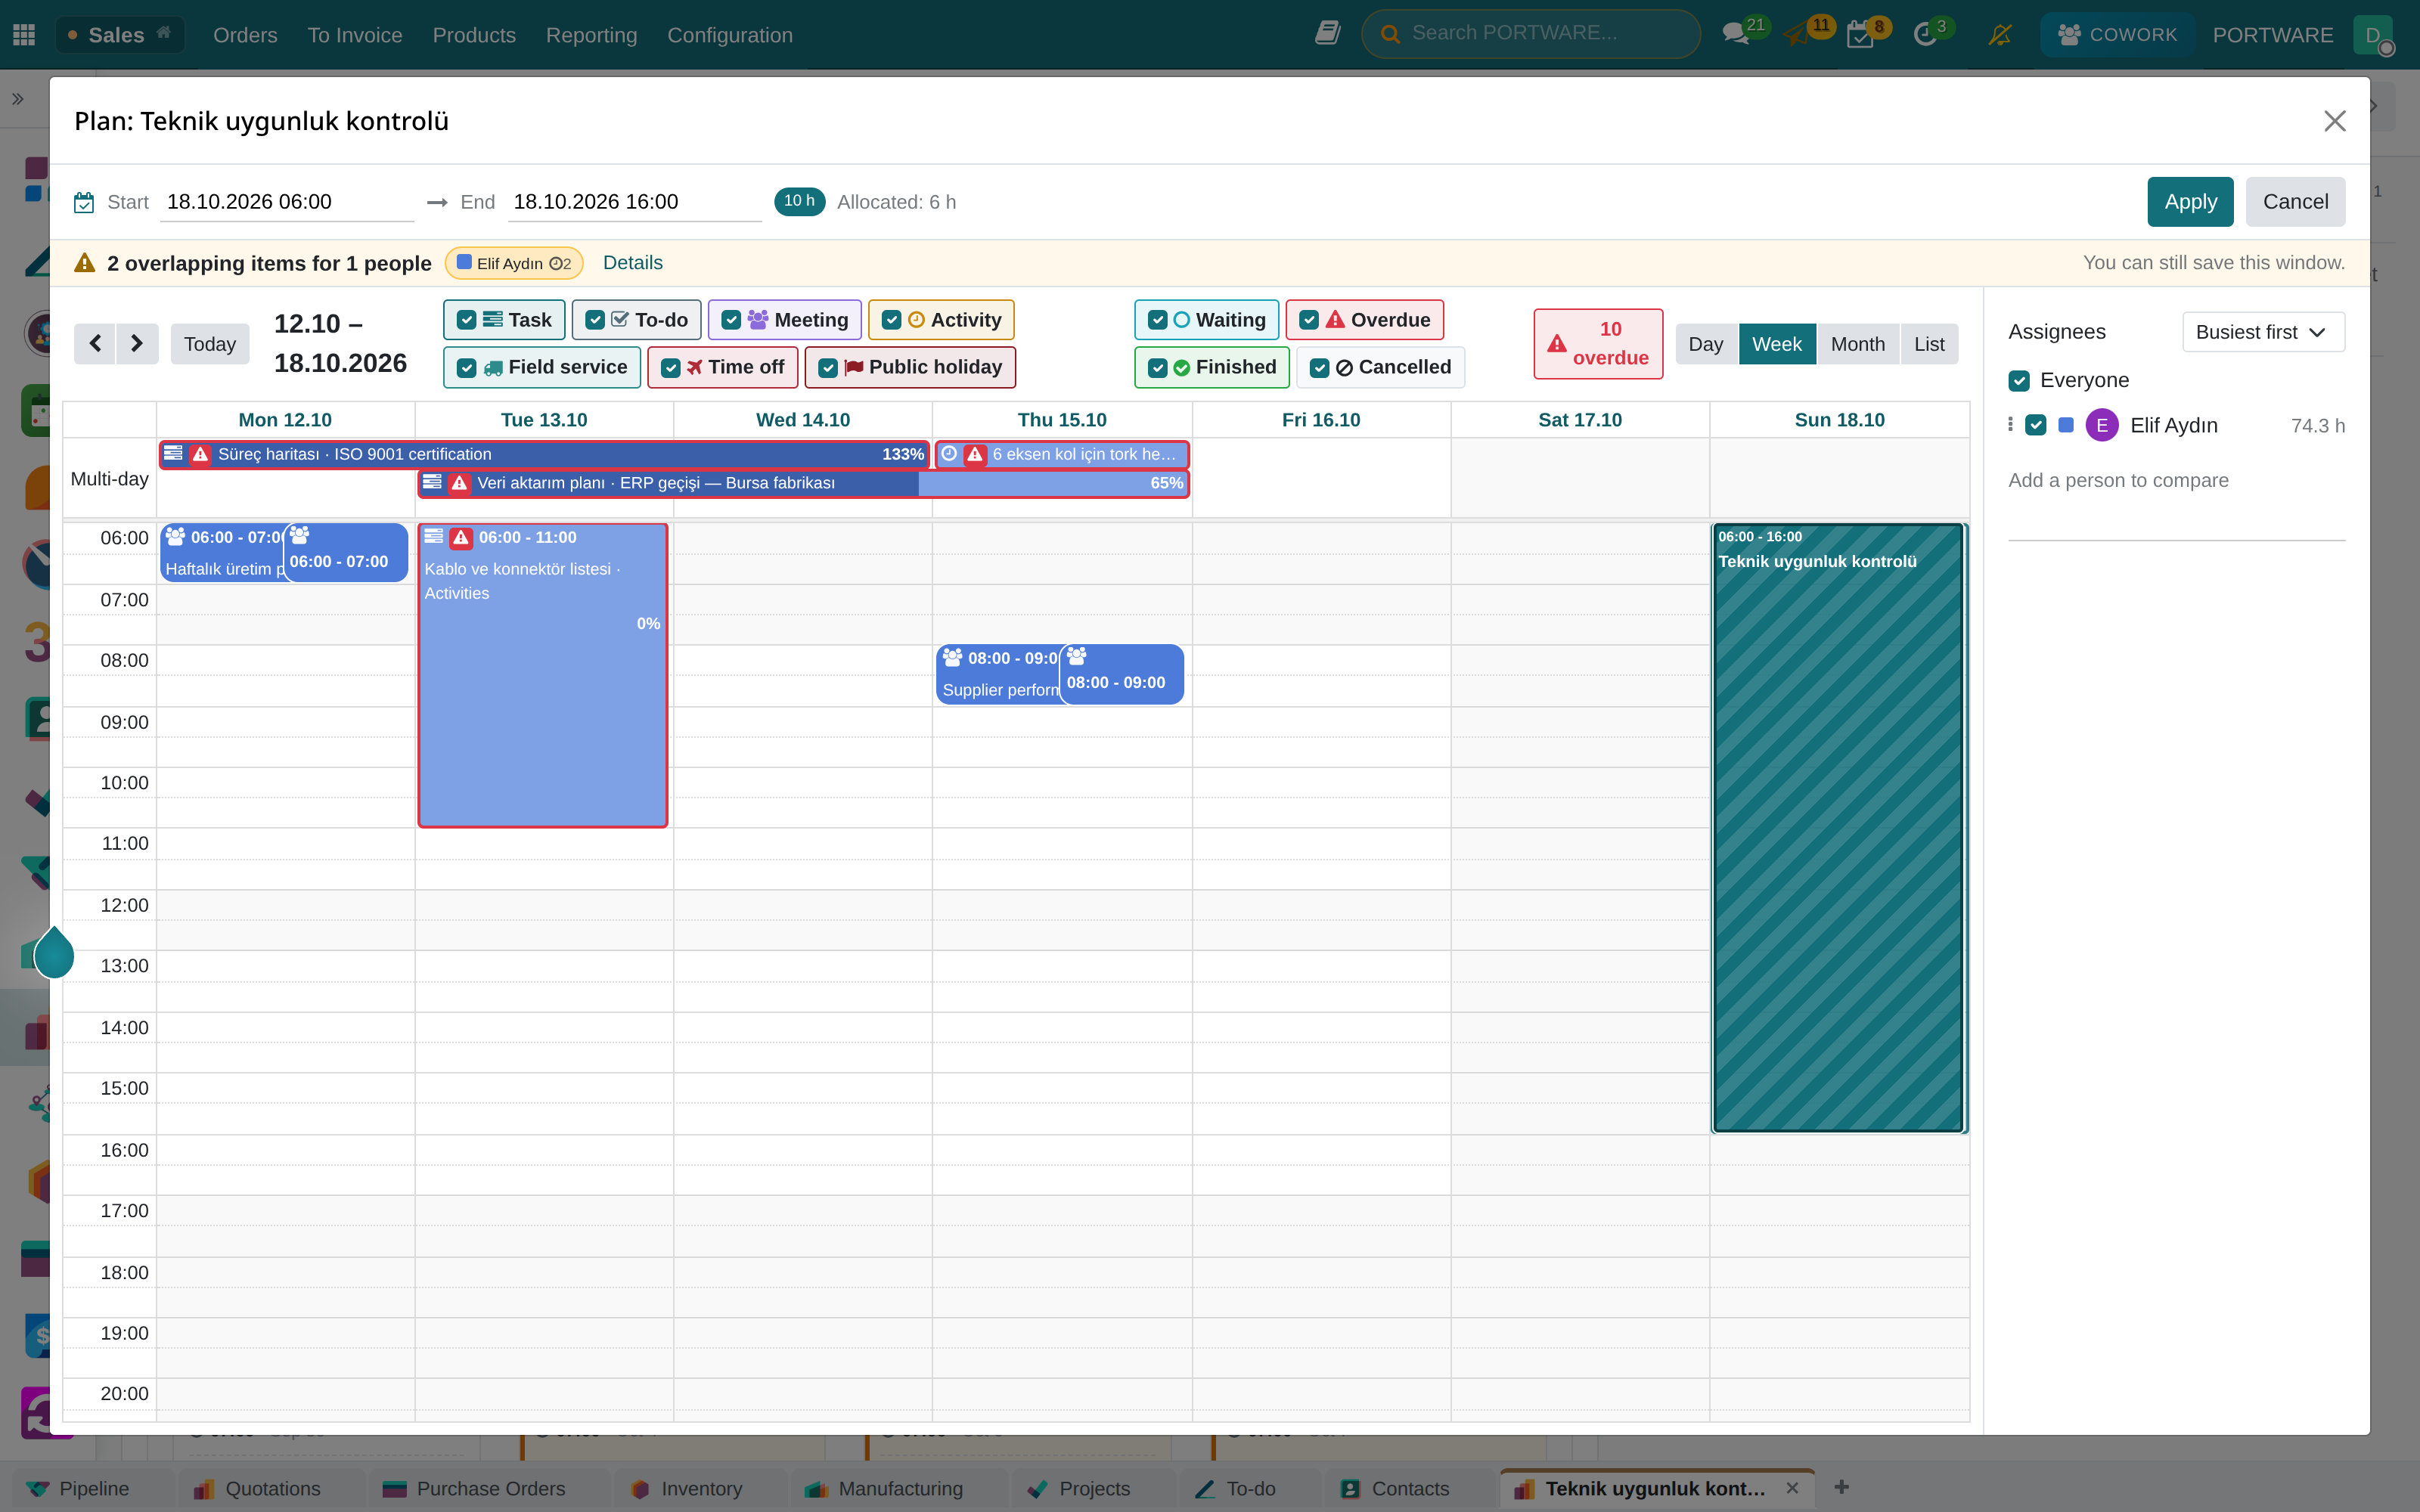Switch to Month view
Screen dimensions: 2420x1512
tap(1857, 344)
